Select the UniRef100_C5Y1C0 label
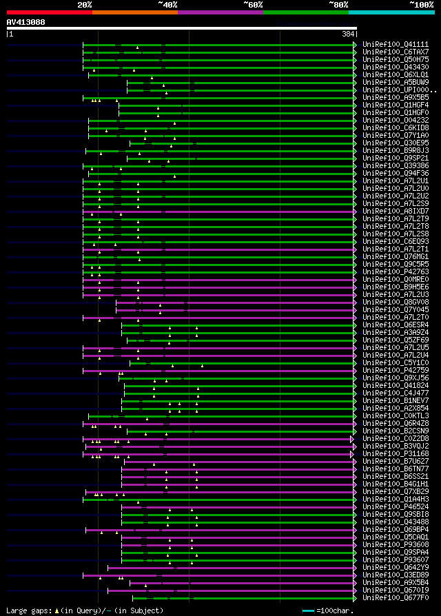This screenshot has height=616, width=441. point(396,363)
